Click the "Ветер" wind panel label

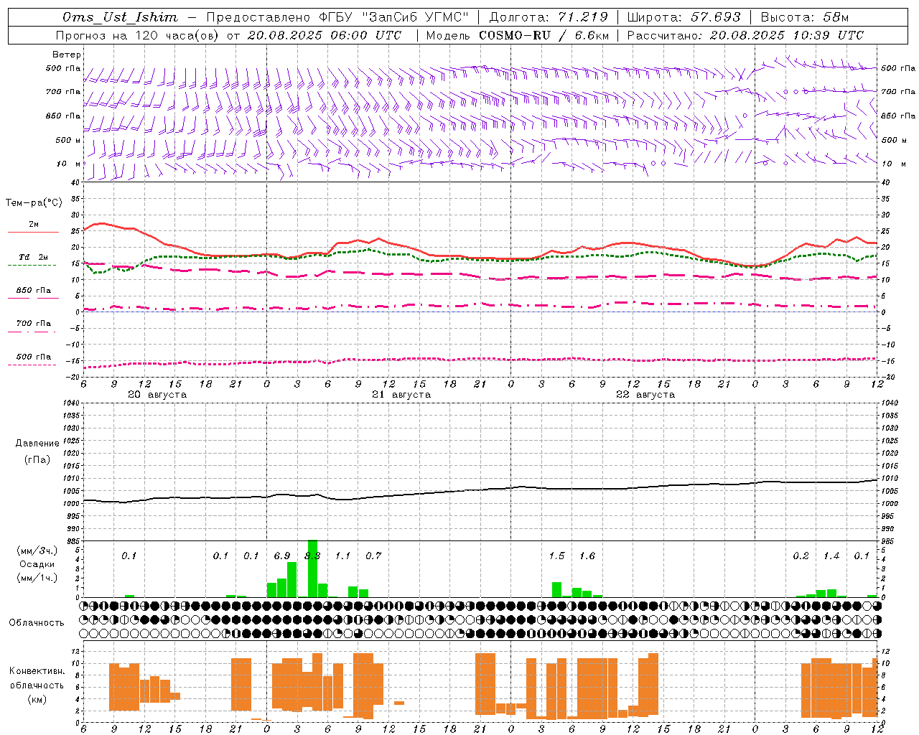66,55
